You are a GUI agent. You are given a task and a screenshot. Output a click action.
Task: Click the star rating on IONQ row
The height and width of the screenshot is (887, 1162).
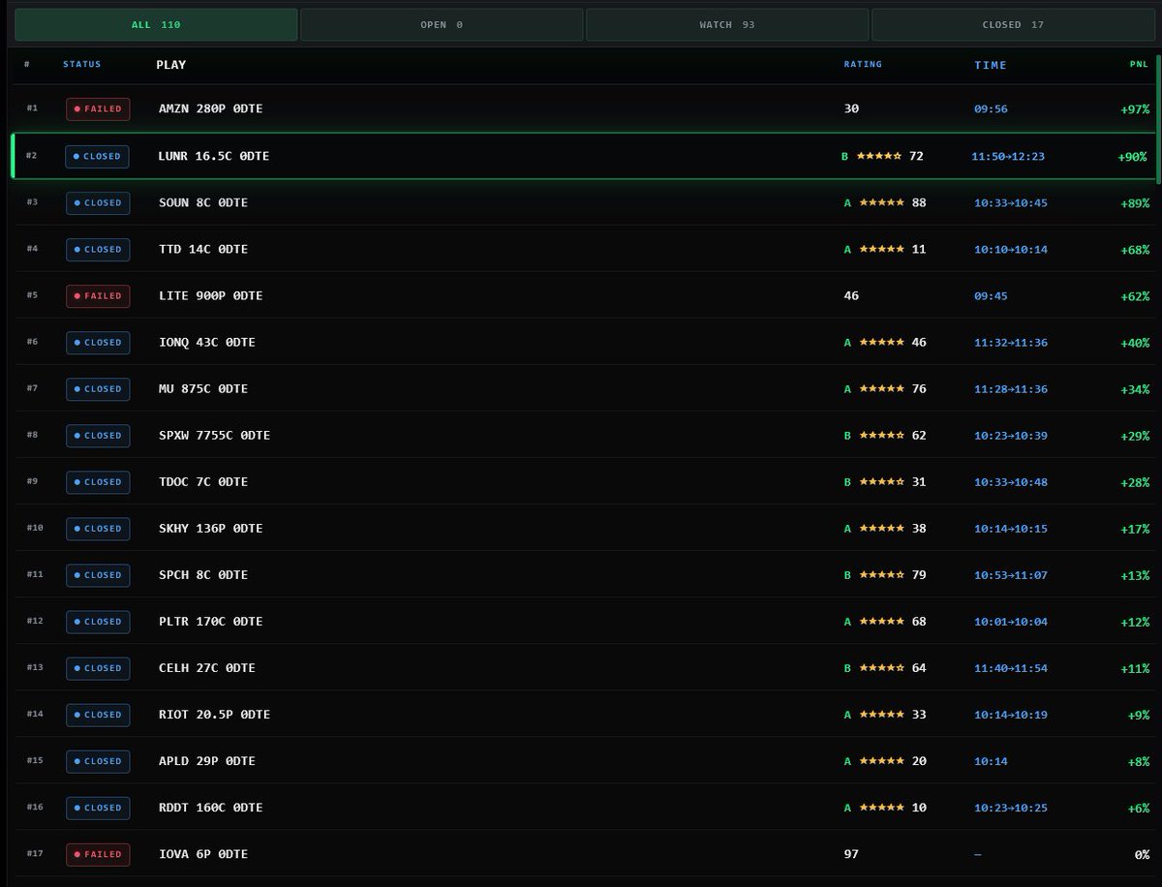pos(880,342)
